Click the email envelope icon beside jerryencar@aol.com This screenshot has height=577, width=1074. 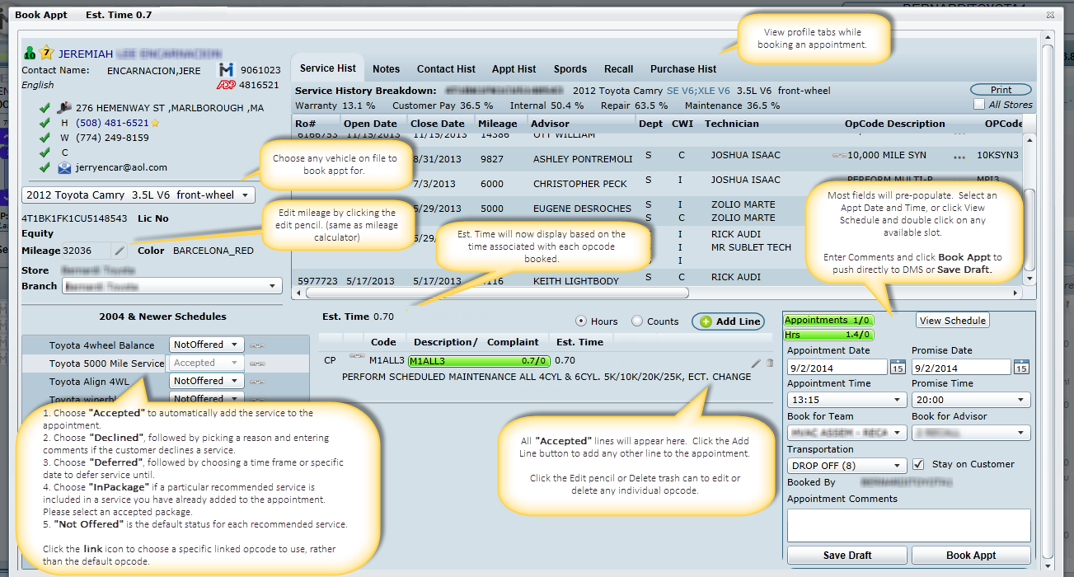tap(64, 167)
